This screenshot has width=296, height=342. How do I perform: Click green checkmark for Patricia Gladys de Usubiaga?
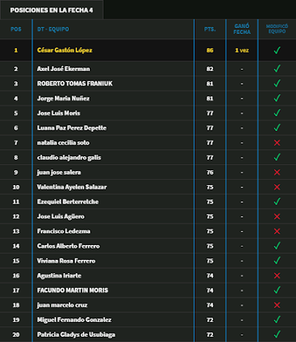coord(277,334)
